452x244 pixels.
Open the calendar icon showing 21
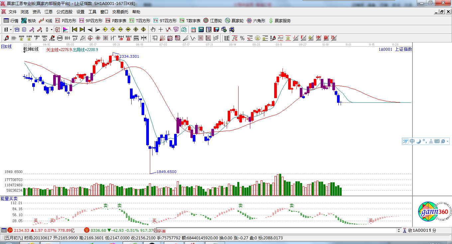[x=193, y=30]
